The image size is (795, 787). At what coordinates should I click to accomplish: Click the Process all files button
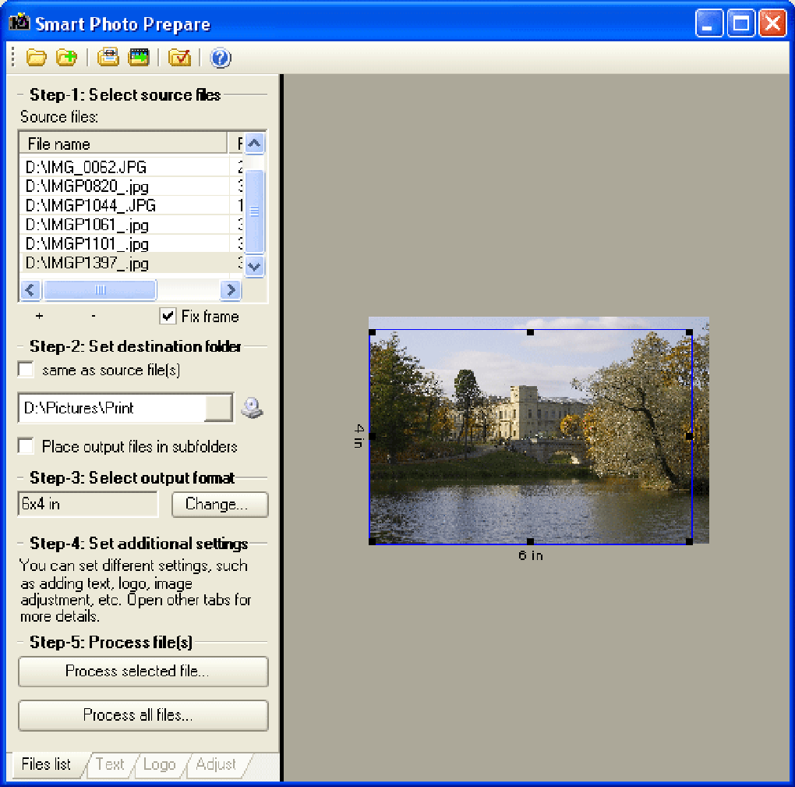coord(143,715)
